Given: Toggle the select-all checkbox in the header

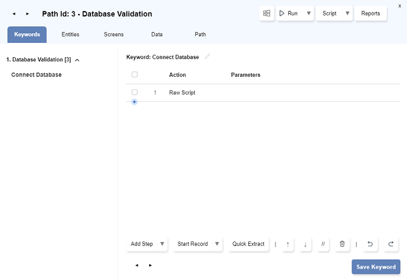Looking at the screenshot, I should pyautogui.click(x=134, y=75).
